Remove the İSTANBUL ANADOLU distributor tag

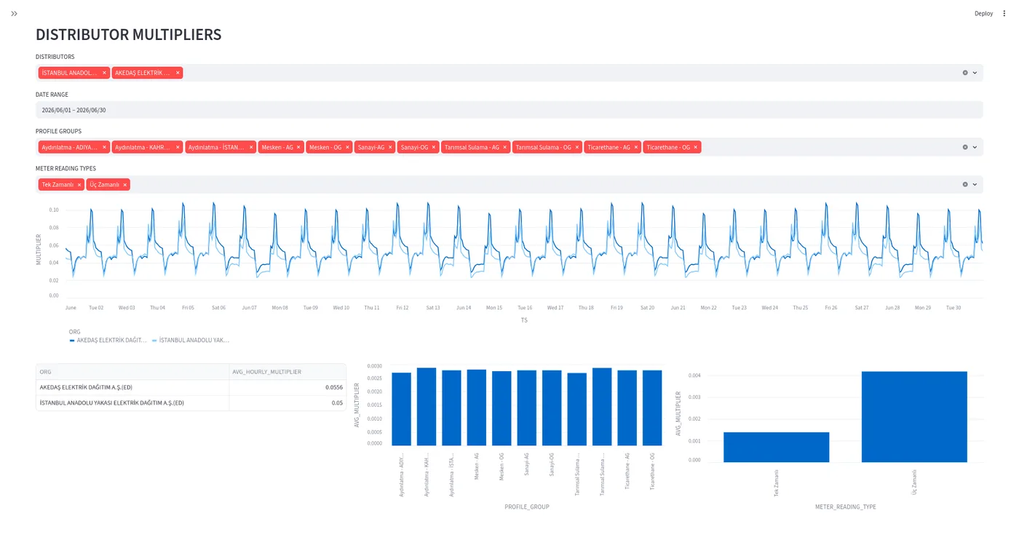tap(104, 73)
